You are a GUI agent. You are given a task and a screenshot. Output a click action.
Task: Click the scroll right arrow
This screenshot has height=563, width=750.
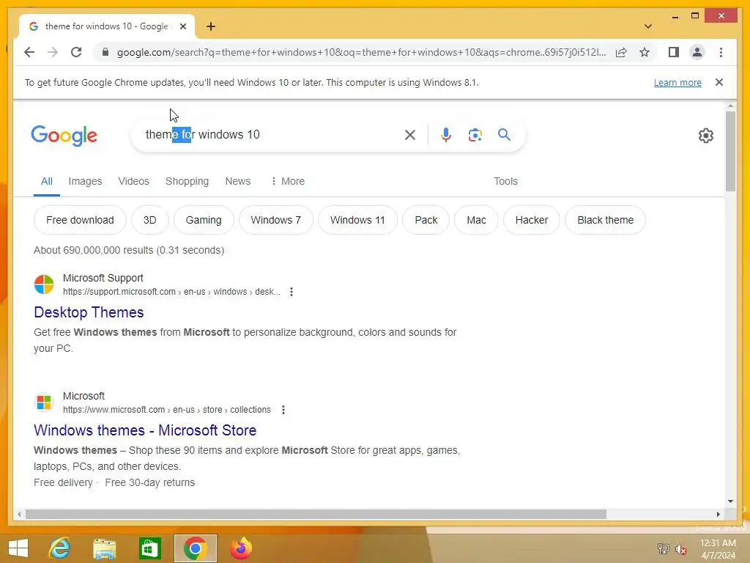point(718,514)
